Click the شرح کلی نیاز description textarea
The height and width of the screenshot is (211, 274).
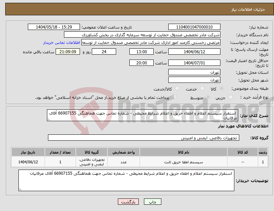(143, 115)
